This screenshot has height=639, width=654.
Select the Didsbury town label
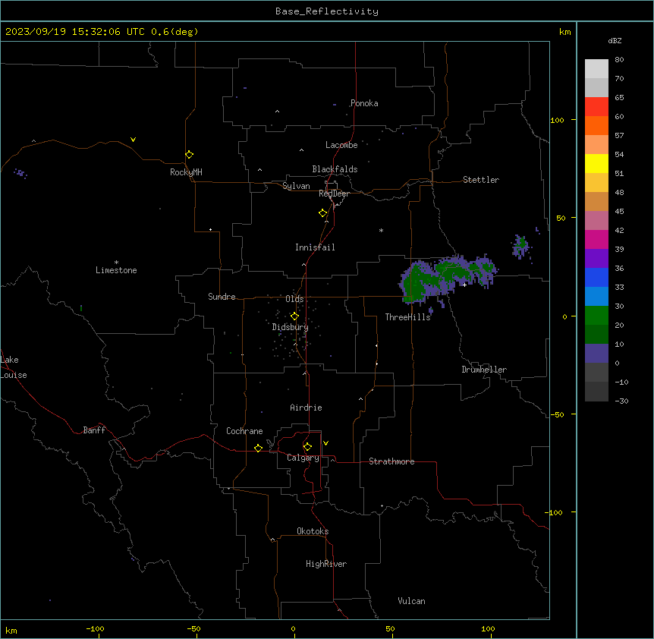pos(290,327)
